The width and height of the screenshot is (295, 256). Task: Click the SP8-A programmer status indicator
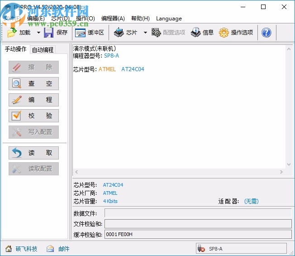tap(241, 249)
